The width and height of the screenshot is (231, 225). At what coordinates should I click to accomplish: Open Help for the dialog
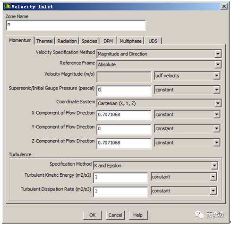pos(138,215)
